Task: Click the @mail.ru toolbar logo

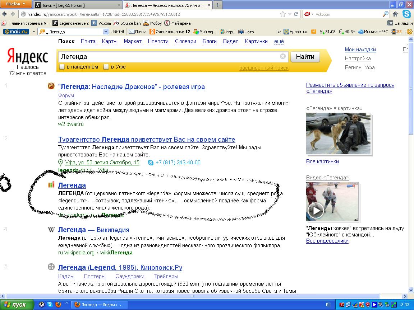Action: coord(16,32)
